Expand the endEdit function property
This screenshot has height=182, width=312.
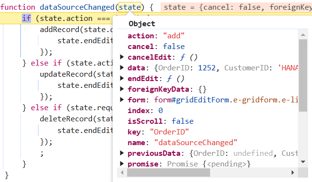122,79
